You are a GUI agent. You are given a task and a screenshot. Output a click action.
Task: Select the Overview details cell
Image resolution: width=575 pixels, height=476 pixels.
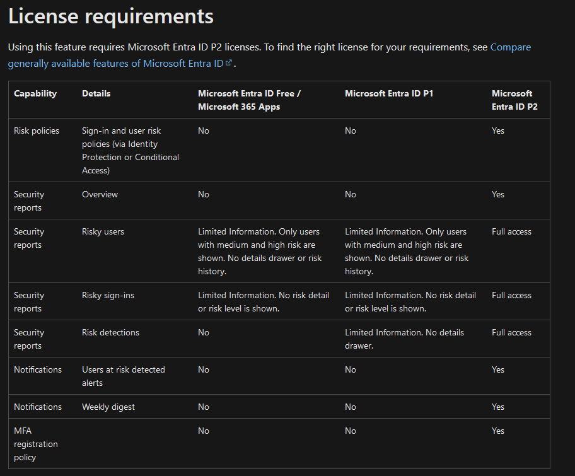[100, 194]
